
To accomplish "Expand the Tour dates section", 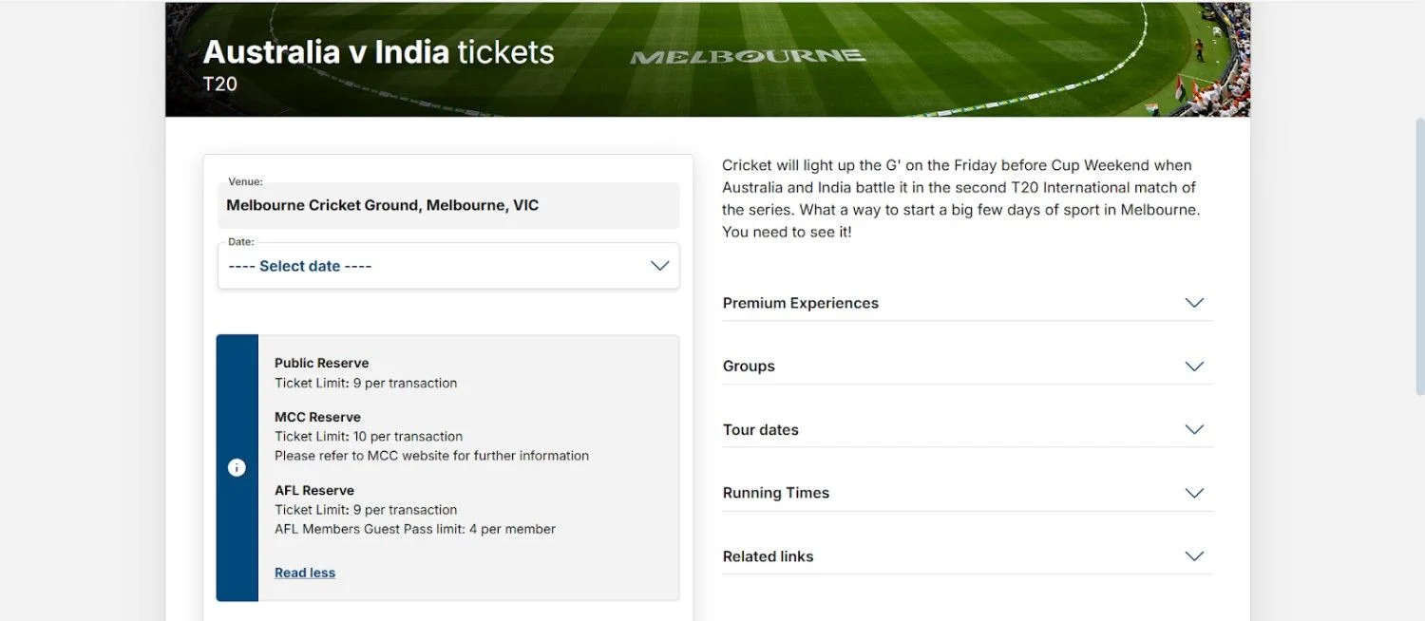I will pyautogui.click(x=761, y=429).
